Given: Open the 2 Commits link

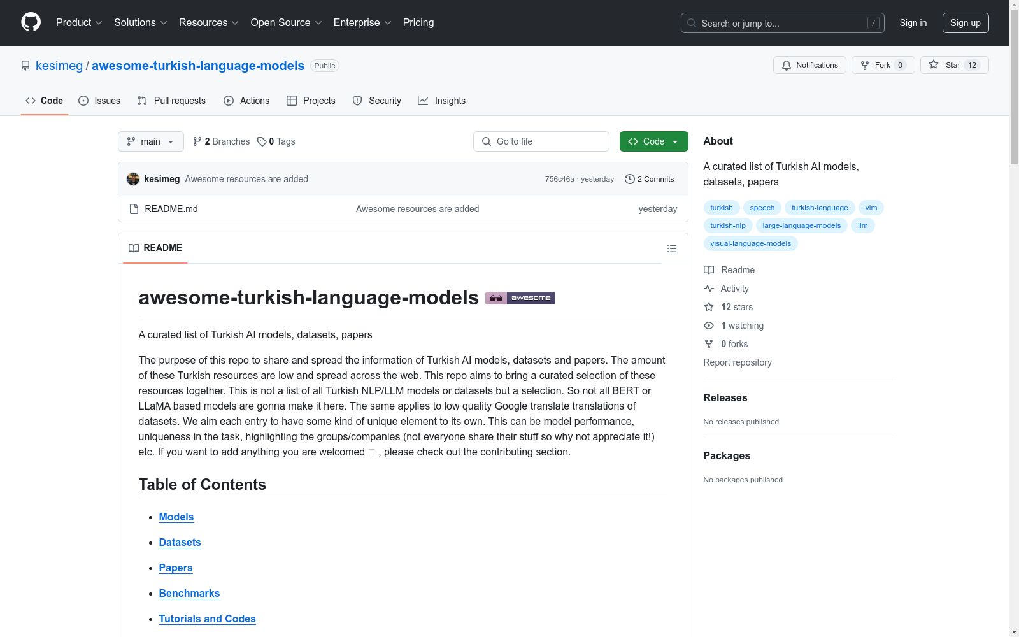Looking at the screenshot, I should click(x=650, y=179).
